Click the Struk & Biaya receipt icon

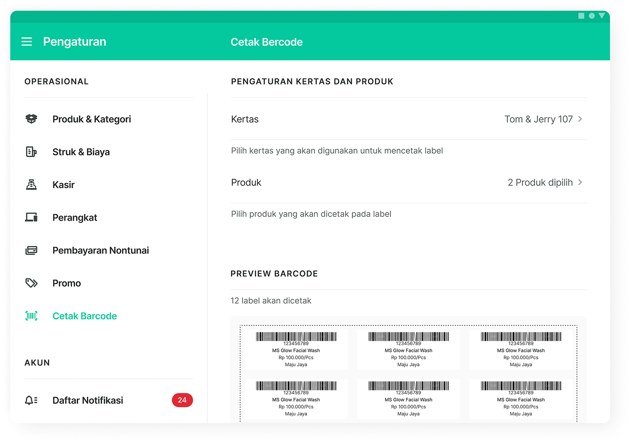pyautogui.click(x=31, y=152)
